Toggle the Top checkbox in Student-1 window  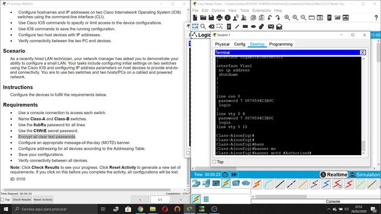[x=214, y=162]
